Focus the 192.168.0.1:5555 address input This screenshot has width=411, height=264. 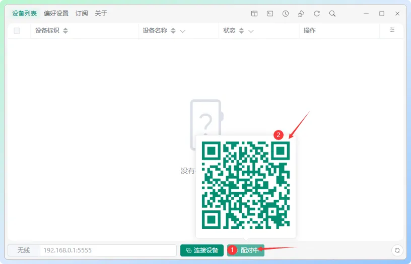[x=108, y=250]
